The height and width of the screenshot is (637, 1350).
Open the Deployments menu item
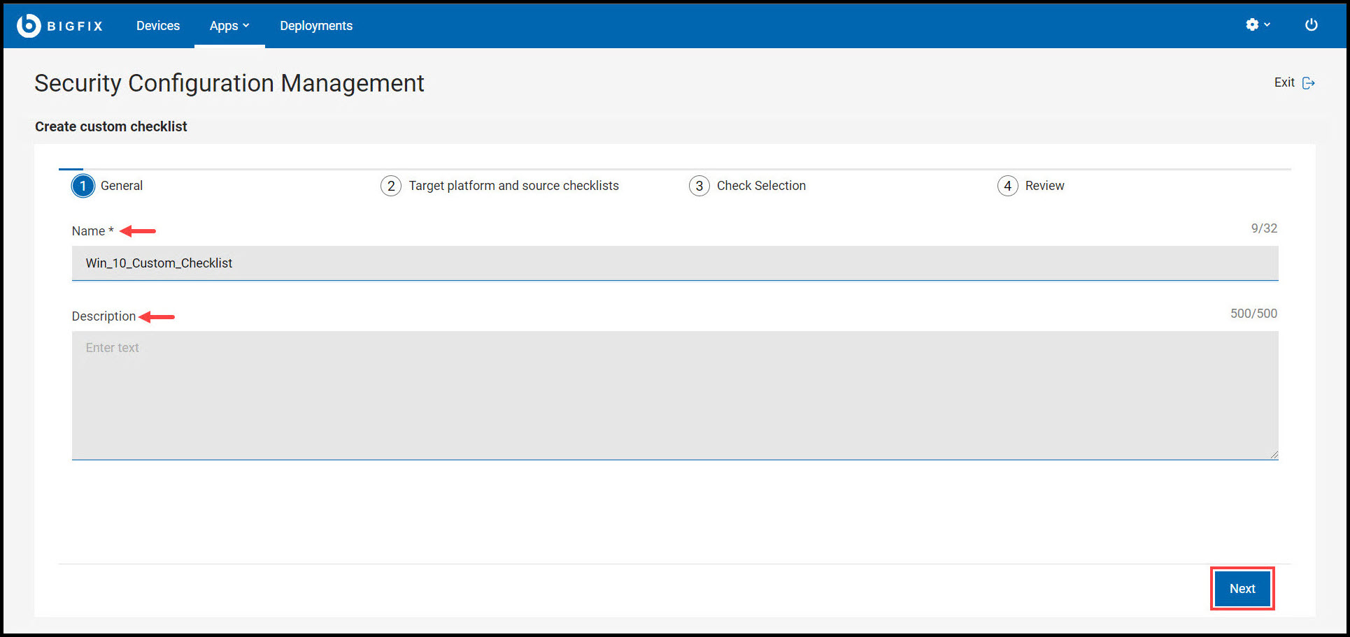coord(315,25)
